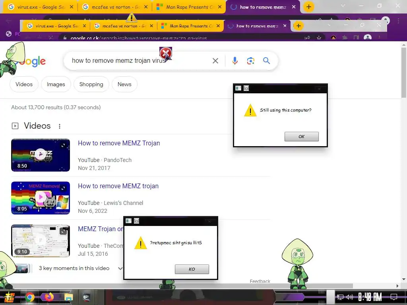Search by image with Google Lens icon

(250, 61)
